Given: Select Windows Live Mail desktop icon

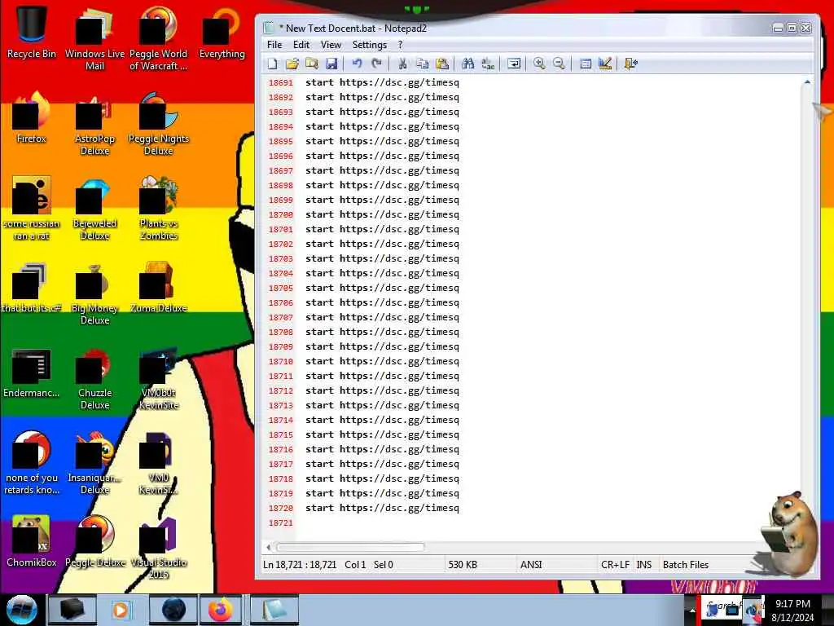Looking at the screenshot, I should click(94, 37).
